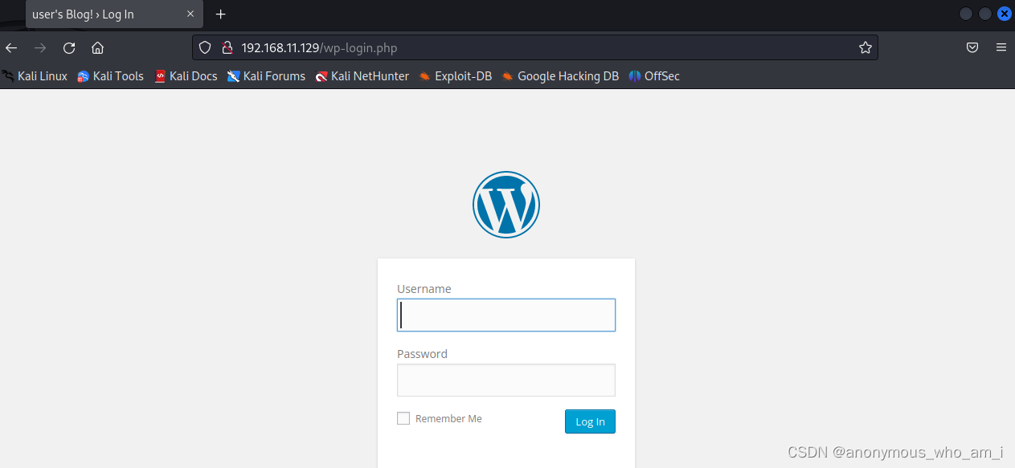Image resolution: width=1015 pixels, height=468 pixels.
Task: Click the Log In button
Action: pyautogui.click(x=590, y=421)
